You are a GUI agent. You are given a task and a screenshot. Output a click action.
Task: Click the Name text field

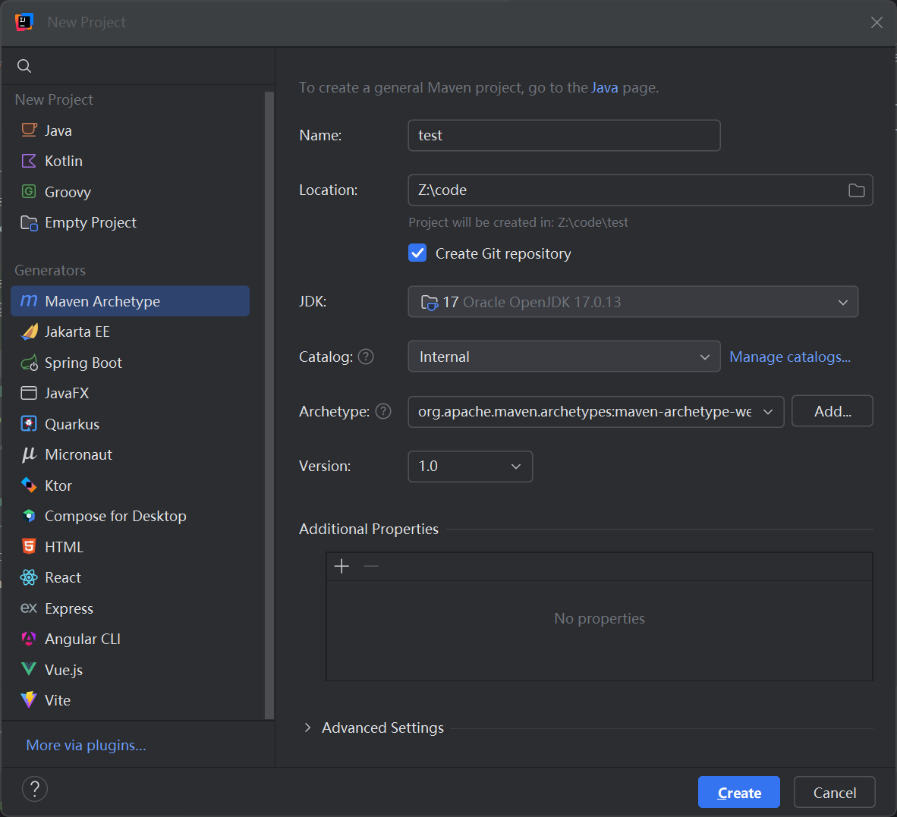564,136
